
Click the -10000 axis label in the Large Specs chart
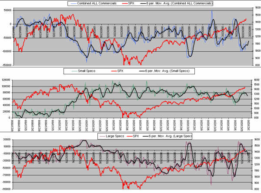coord(7,154)
